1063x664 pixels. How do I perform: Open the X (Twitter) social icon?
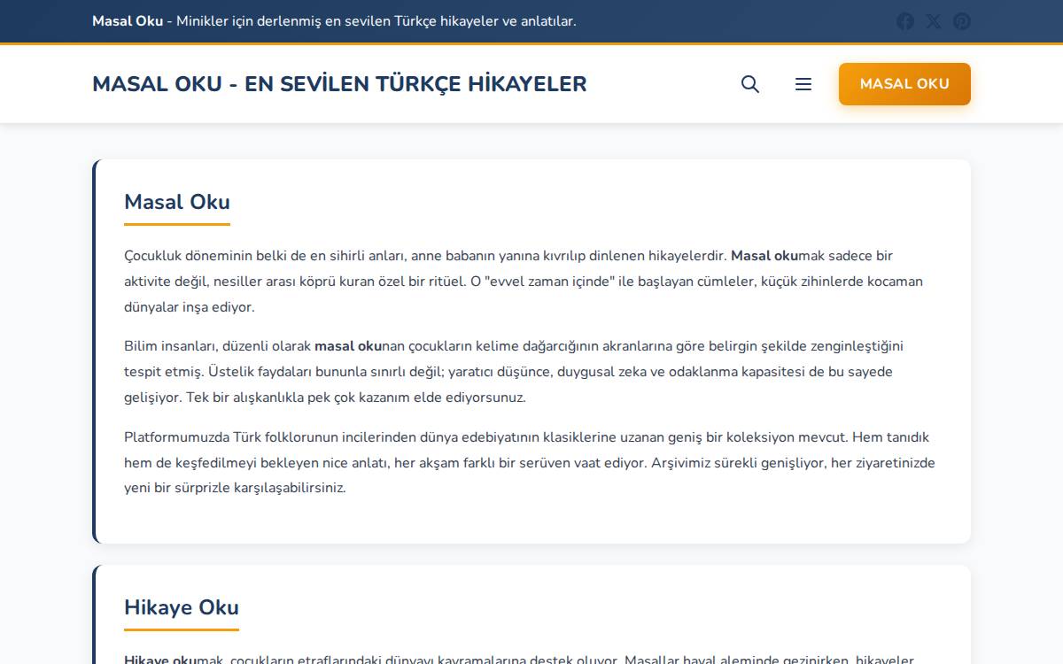tap(934, 21)
